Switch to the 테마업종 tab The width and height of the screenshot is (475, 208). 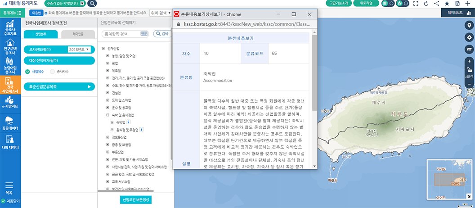[78, 34]
